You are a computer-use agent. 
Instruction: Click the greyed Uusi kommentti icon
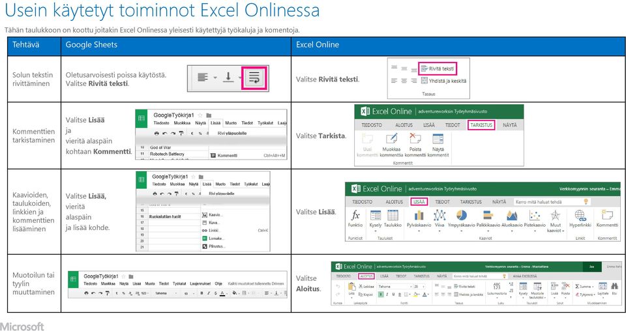click(367, 138)
